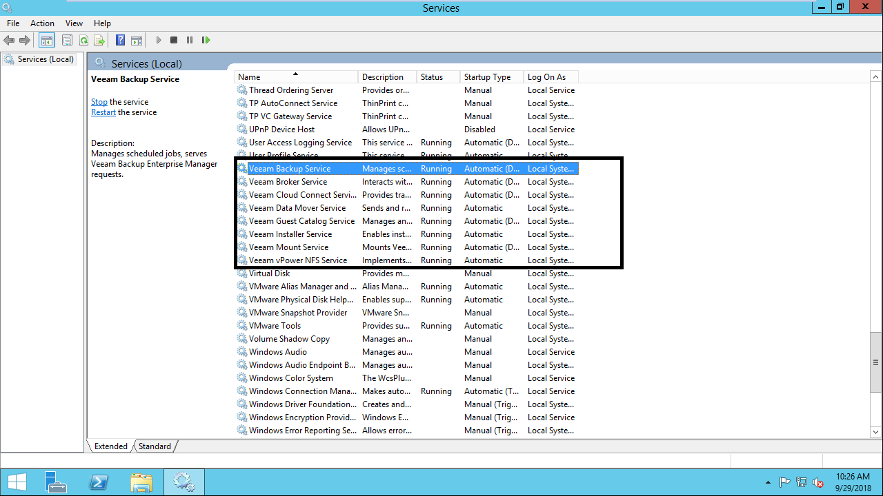Click the Export List toolbar icon
883x496 pixels.
(x=99, y=41)
